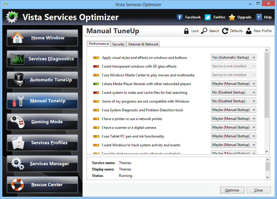Open startup dropdown for scanner or camera row

click(x=234, y=127)
